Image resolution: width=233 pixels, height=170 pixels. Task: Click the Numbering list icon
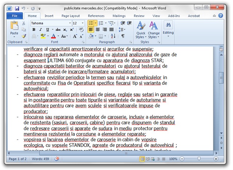(x=101, y=23)
